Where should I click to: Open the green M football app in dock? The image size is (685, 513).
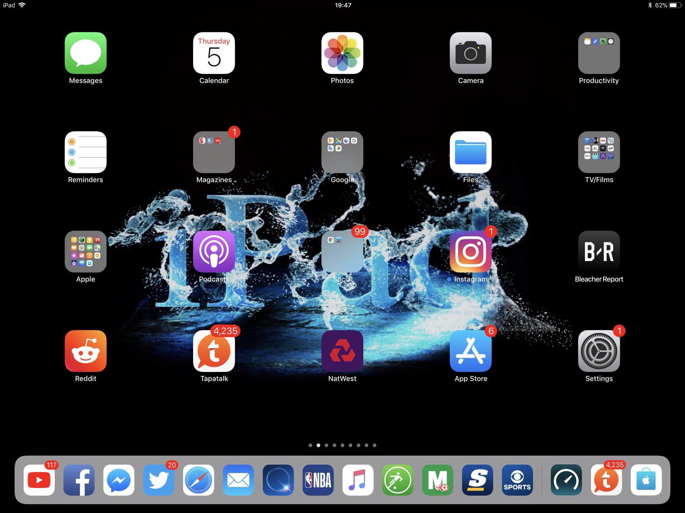click(438, 480)
